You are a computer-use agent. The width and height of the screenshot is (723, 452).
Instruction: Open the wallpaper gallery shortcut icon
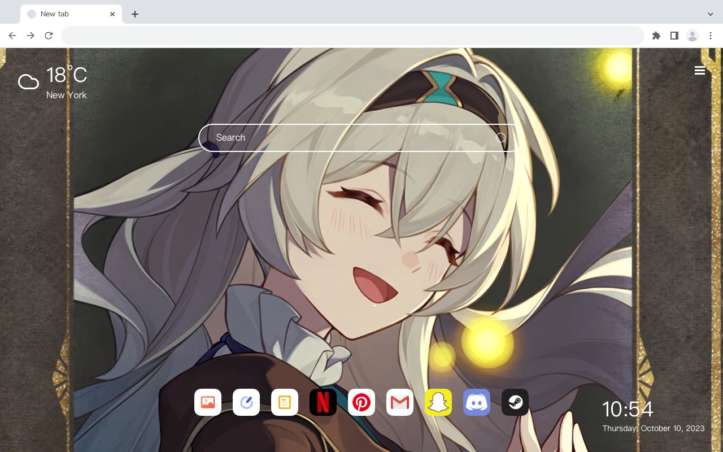coord(208,402)
